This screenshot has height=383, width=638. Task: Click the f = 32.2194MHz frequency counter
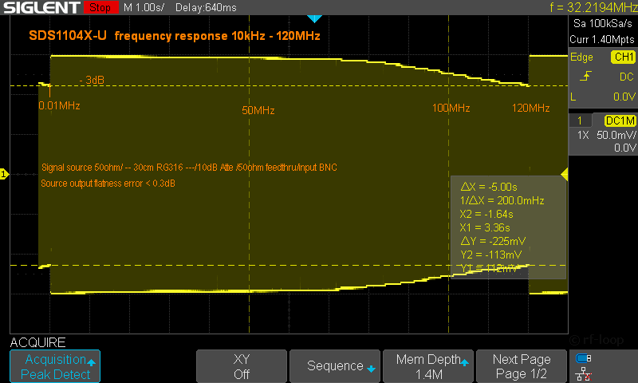point(593,7)
